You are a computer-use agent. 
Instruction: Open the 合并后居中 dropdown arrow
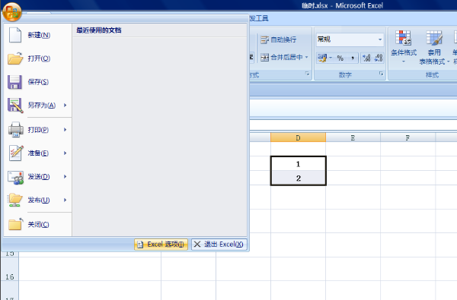[x=307, y=58]
